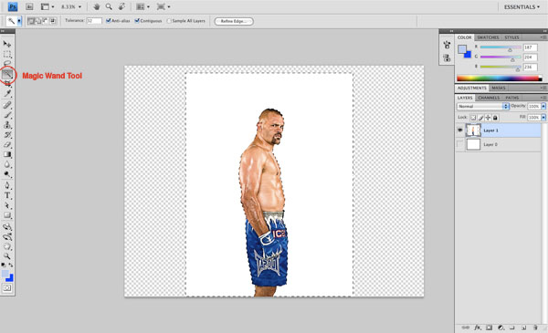Image resolution: width=548 pixels, height=333 pixels.
Task: Select the Add to selection mode button
Action: tap(38, 21)
